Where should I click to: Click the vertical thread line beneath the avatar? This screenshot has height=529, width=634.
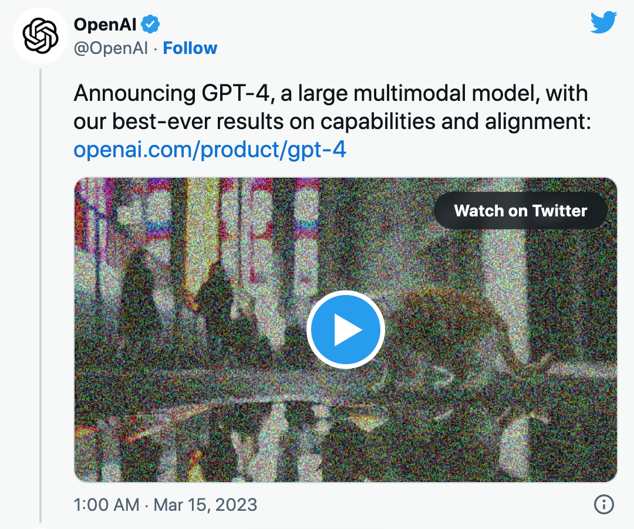click(x=41, y=293)
